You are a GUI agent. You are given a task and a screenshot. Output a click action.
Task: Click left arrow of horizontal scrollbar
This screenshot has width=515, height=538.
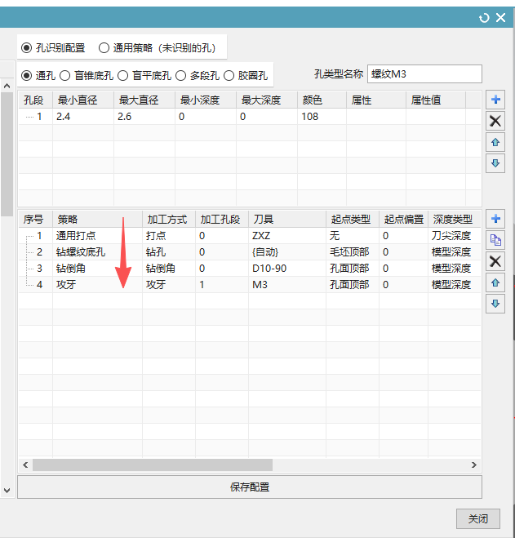tap(25, 465)
